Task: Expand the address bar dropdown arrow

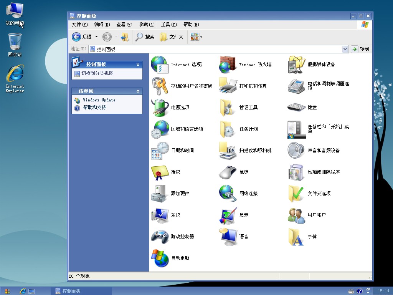Action: [x=345, y=49]
